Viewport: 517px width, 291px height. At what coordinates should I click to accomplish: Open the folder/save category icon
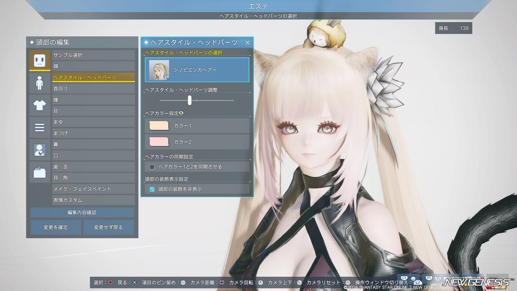click(40, 172)
